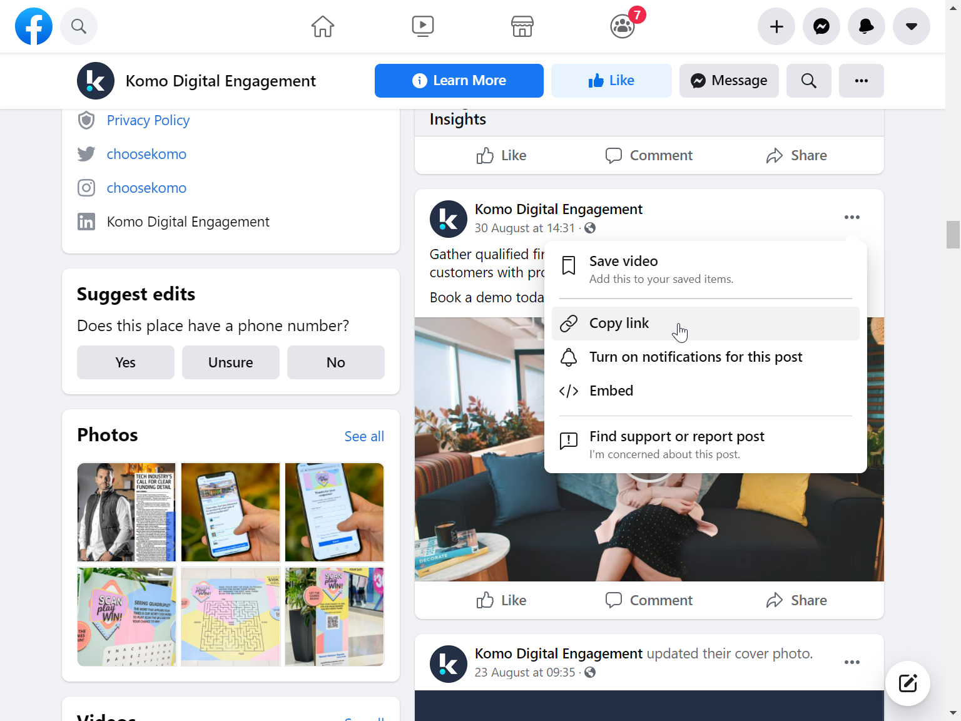
Task: Open the notifications bell icon
Action: (x=866, y=26)
